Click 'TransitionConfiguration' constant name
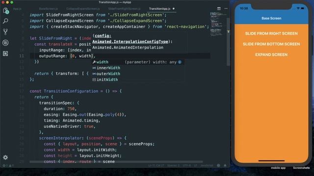This screenshot has width=314, height=176. pos(71,91)
